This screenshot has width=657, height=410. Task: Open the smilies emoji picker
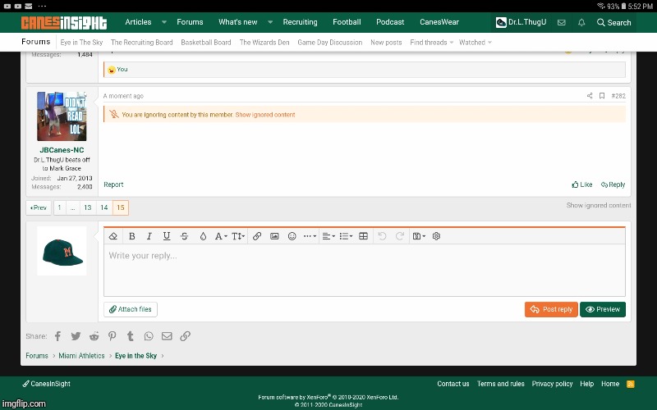point(292,236)
